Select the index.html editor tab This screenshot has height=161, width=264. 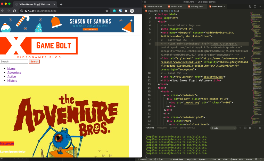pos(217,6)
